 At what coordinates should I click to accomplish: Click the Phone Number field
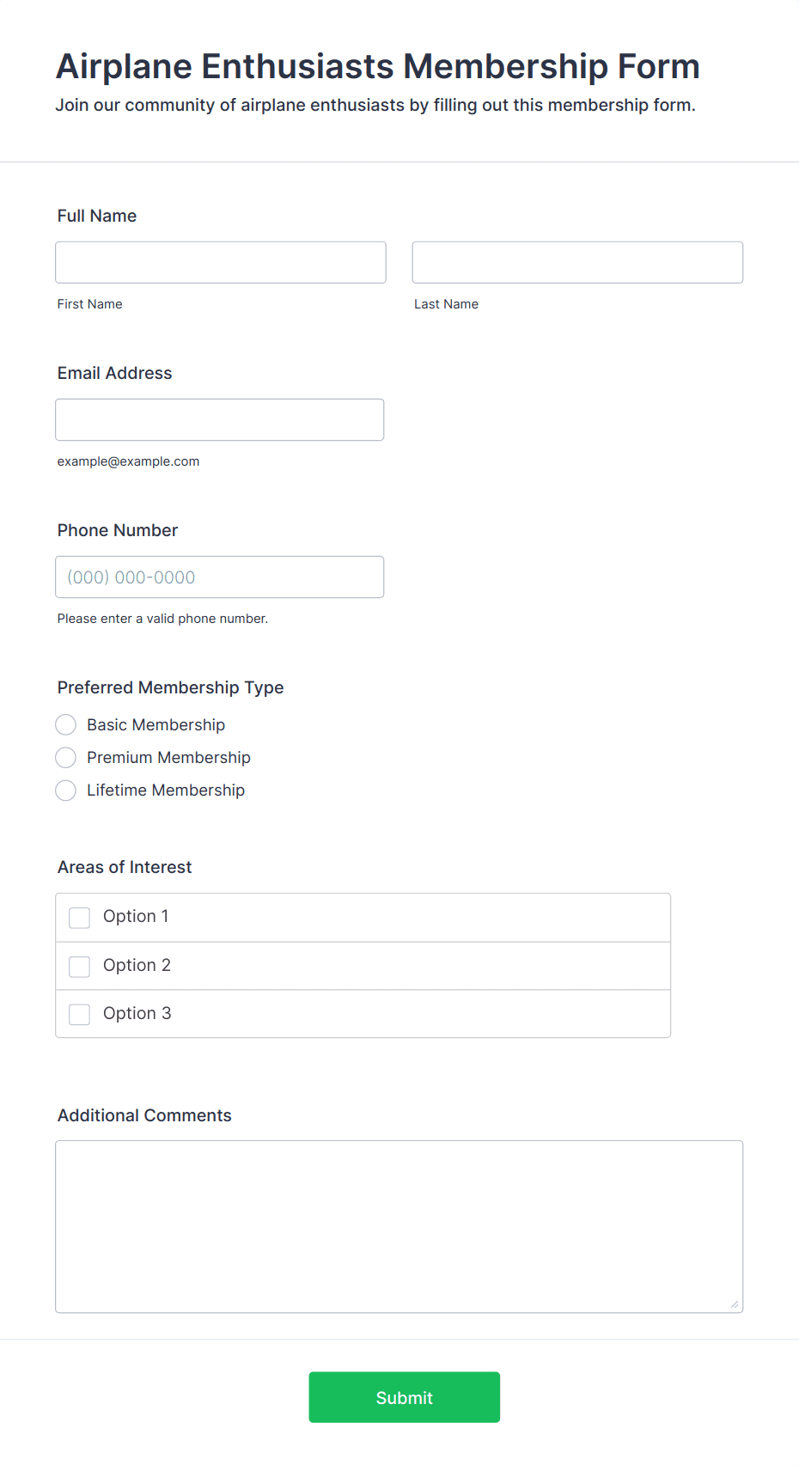[220, 577]
